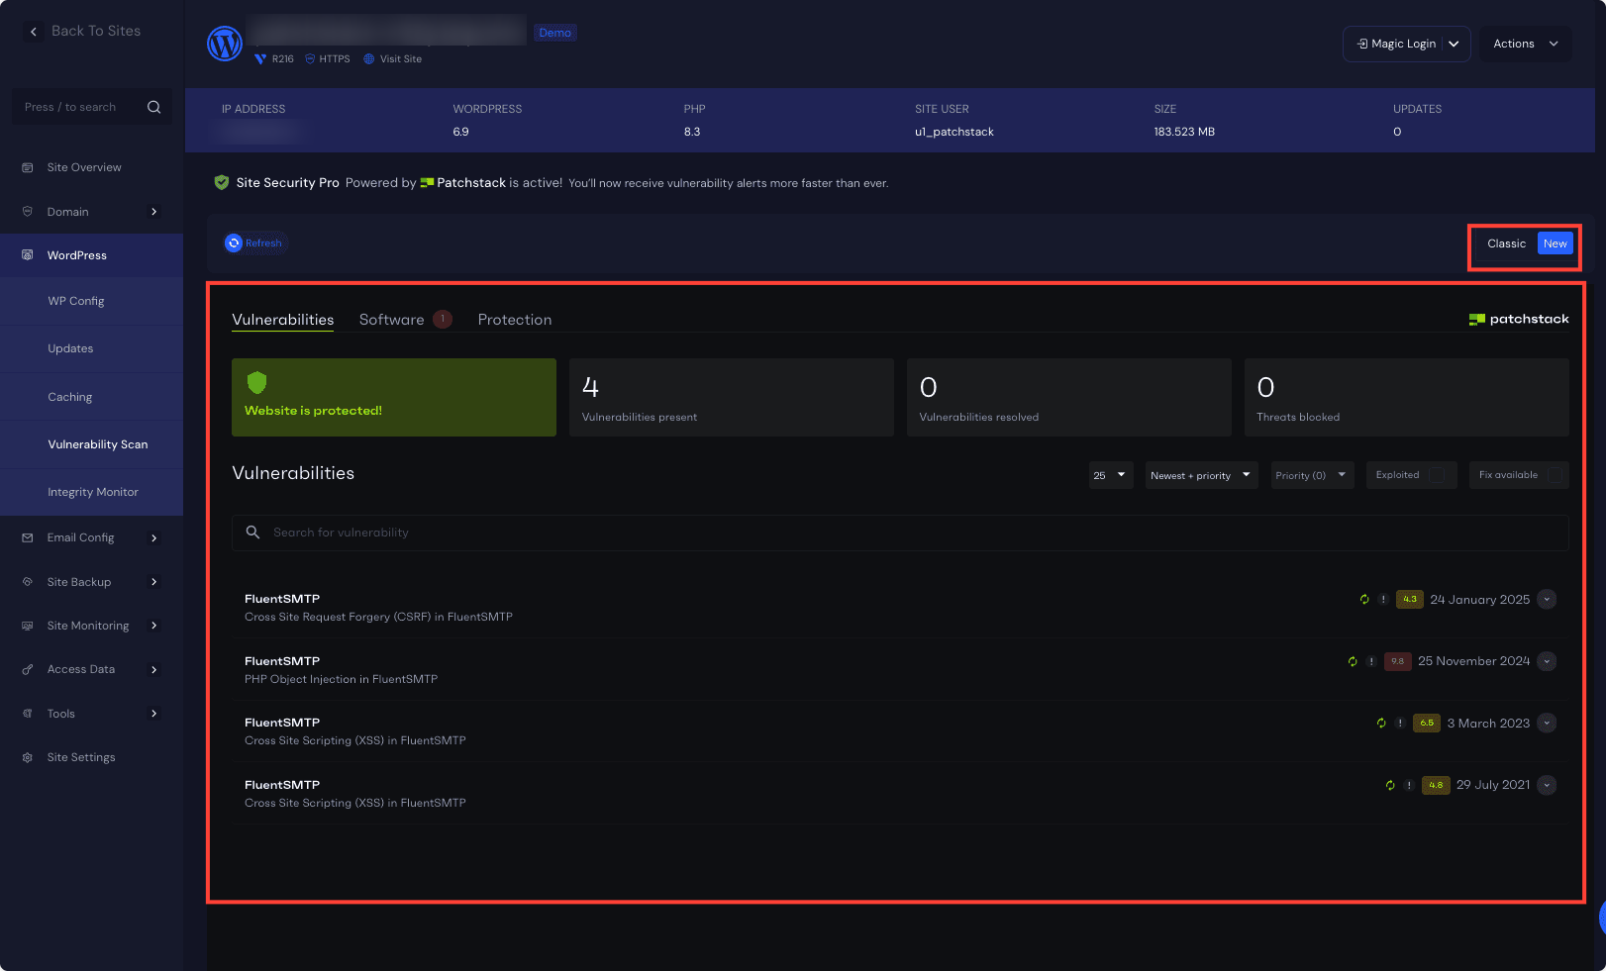Click the Refresh icon button

235,243
